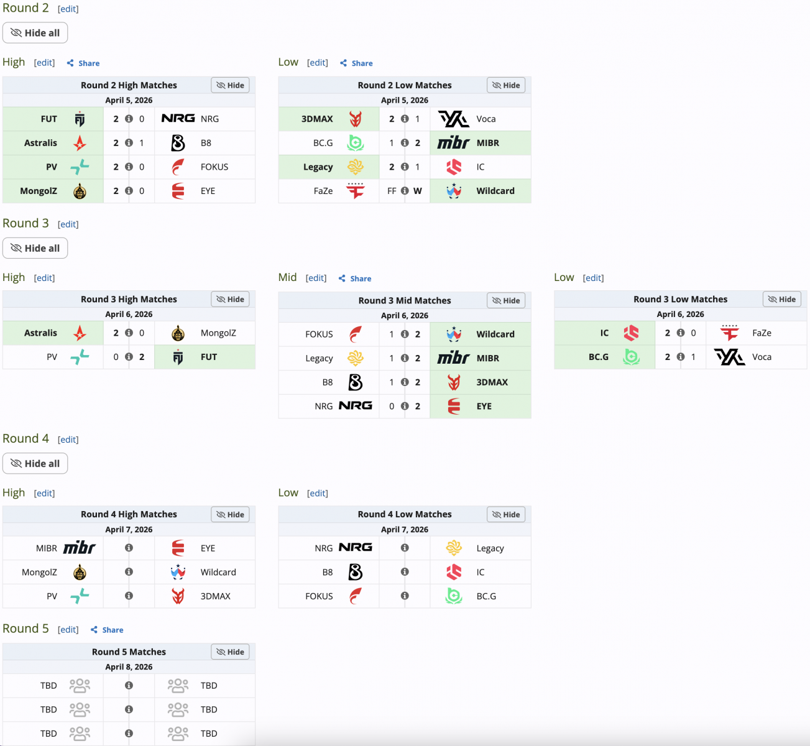Open match info for MIBR vs EYE in Round 4

click(x=129, y=548)
